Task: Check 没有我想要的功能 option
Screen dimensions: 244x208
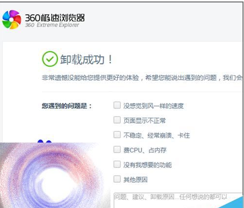Action: pos(117,165)
